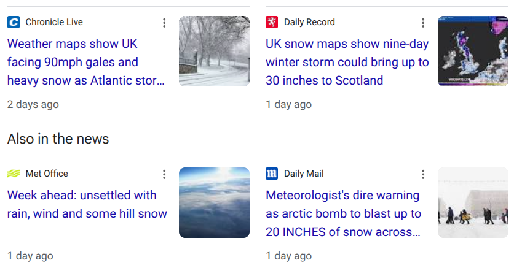
Task: Open 'Meteorologist's dire warning as arctic bomb' headline
Action: (x=343, y=213)
